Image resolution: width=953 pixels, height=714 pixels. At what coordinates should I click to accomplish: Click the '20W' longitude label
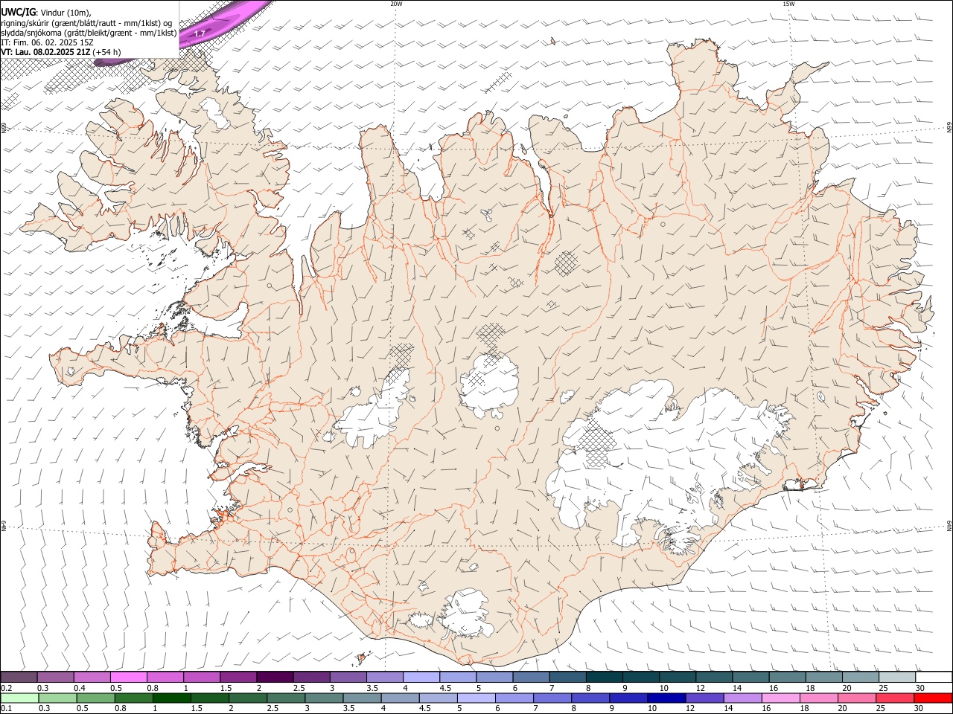(x=396, y=4)
